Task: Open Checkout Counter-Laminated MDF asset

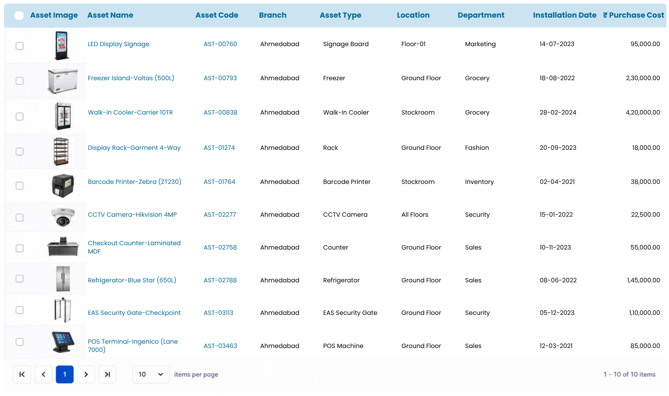Action: click(134, 247)
